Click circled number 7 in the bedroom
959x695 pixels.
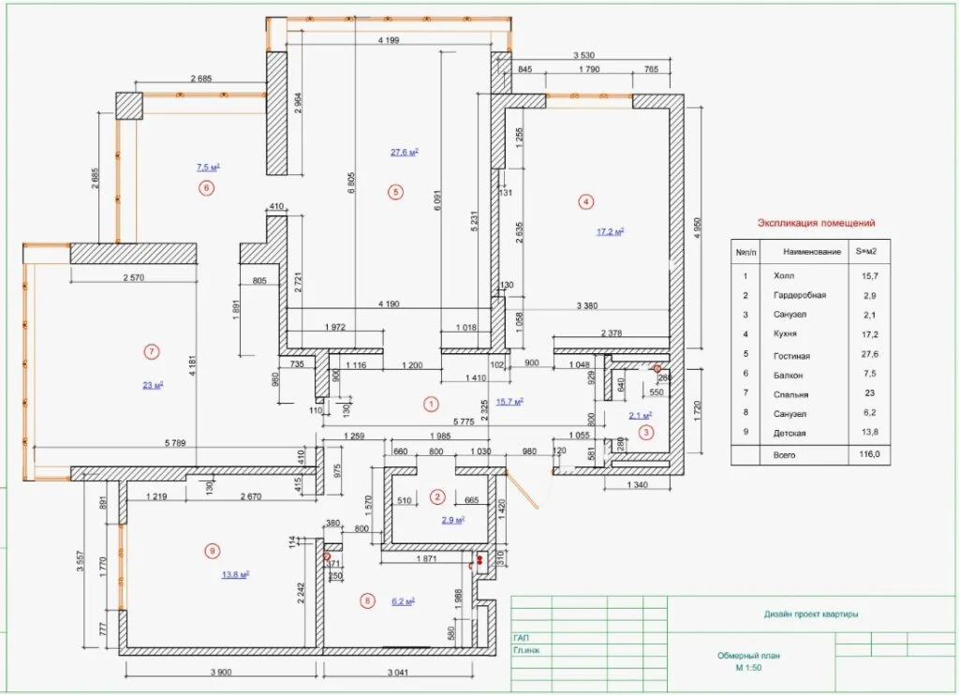(x=151, y=352)
